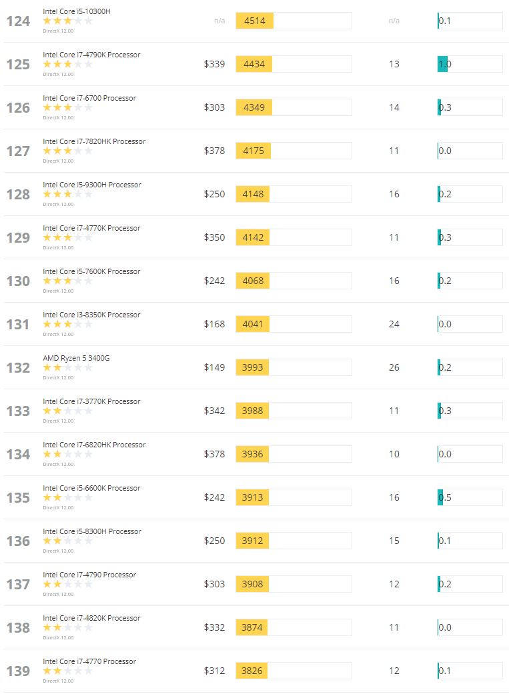The image size is (509, 694).
Task: Open the AMD Ryzen 5 3400G entry
Action: 76,358
